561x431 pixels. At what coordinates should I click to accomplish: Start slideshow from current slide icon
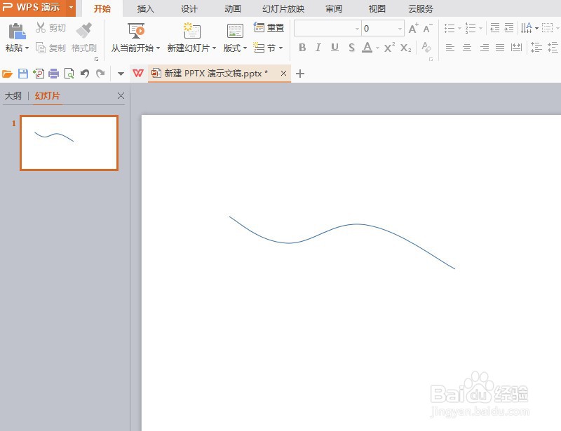pos(136,31)
